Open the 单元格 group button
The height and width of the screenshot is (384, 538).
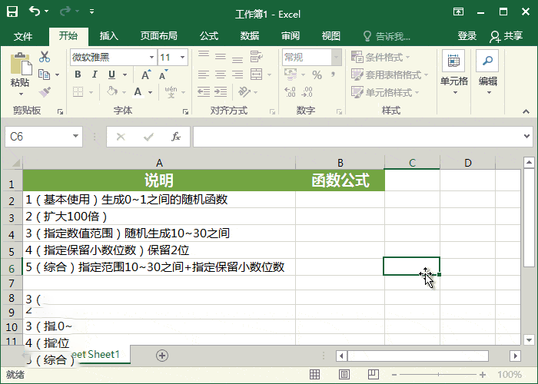pyautogui.click(x=453, y=73)
